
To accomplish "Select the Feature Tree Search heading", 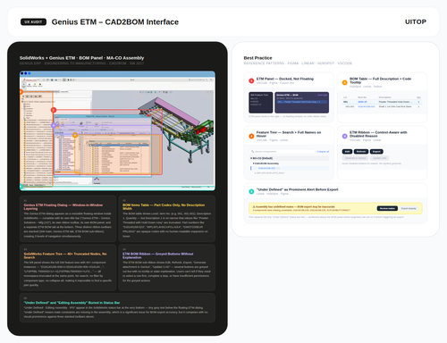I will (x=289, y=134).
